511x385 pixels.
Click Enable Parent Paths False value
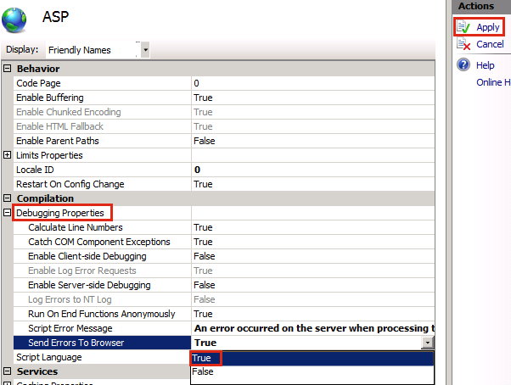204,141
